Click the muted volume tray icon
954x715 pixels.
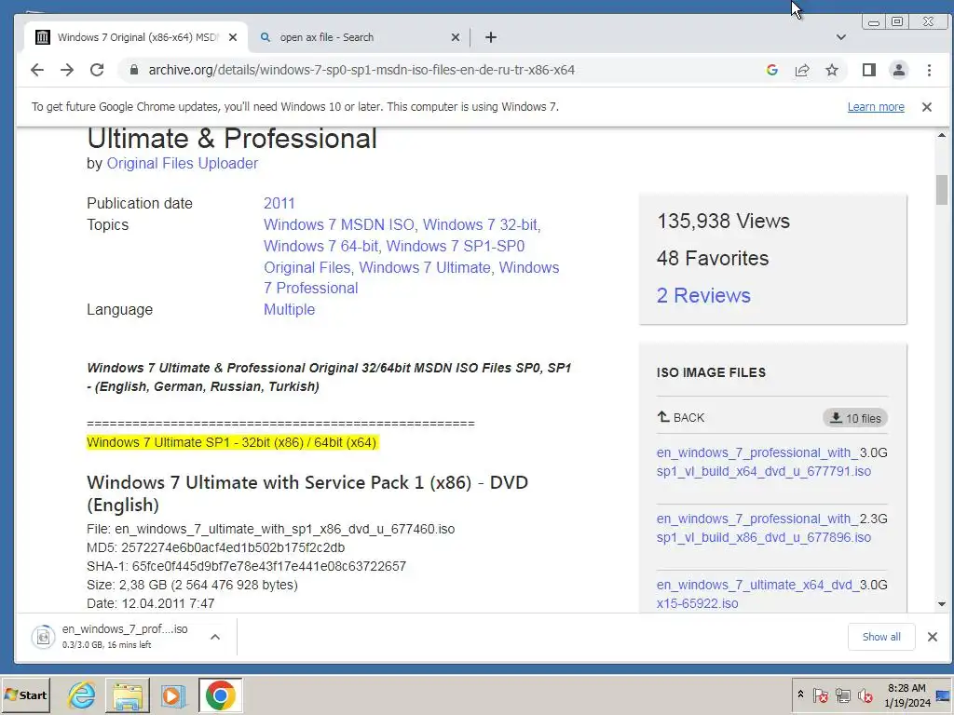865,695
